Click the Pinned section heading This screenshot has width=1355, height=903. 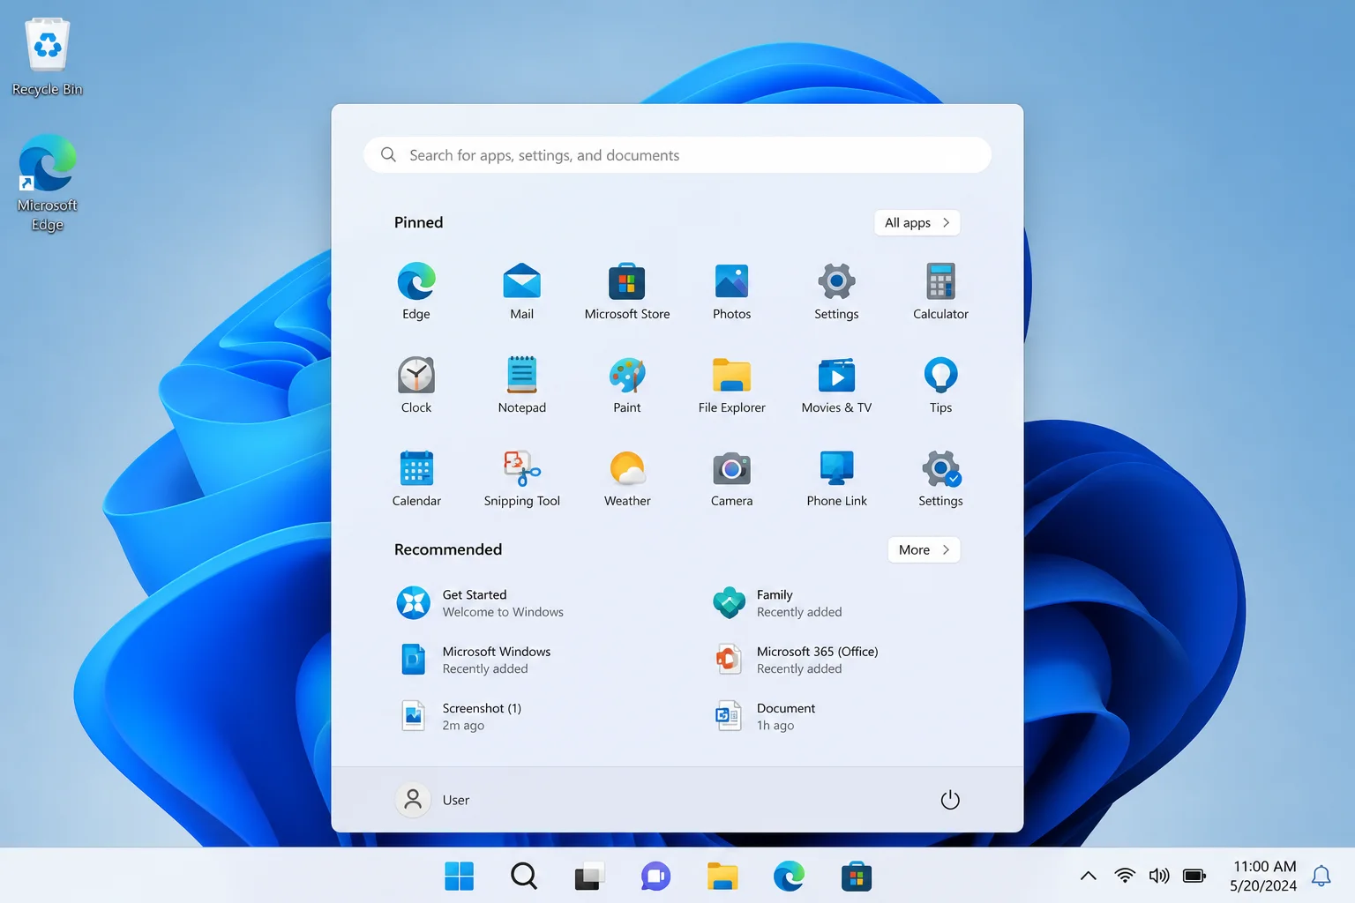click(418, 222)
